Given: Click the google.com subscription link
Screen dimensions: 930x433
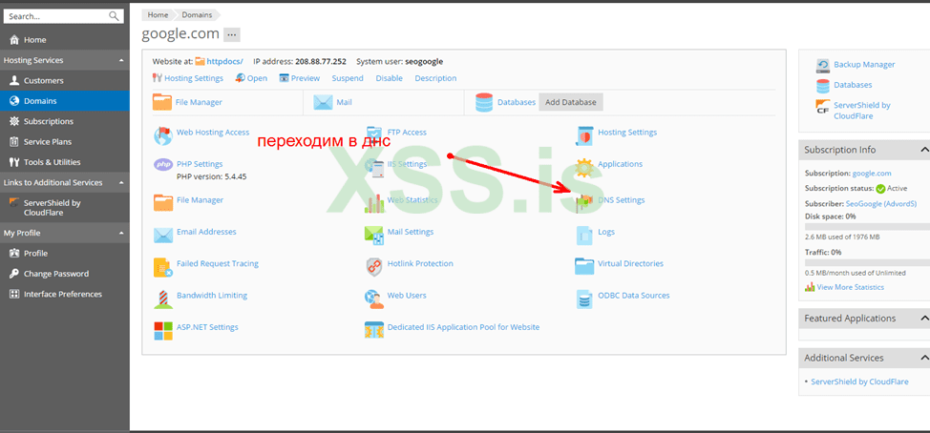Looking at the screenshot, I should click(872, 173).
